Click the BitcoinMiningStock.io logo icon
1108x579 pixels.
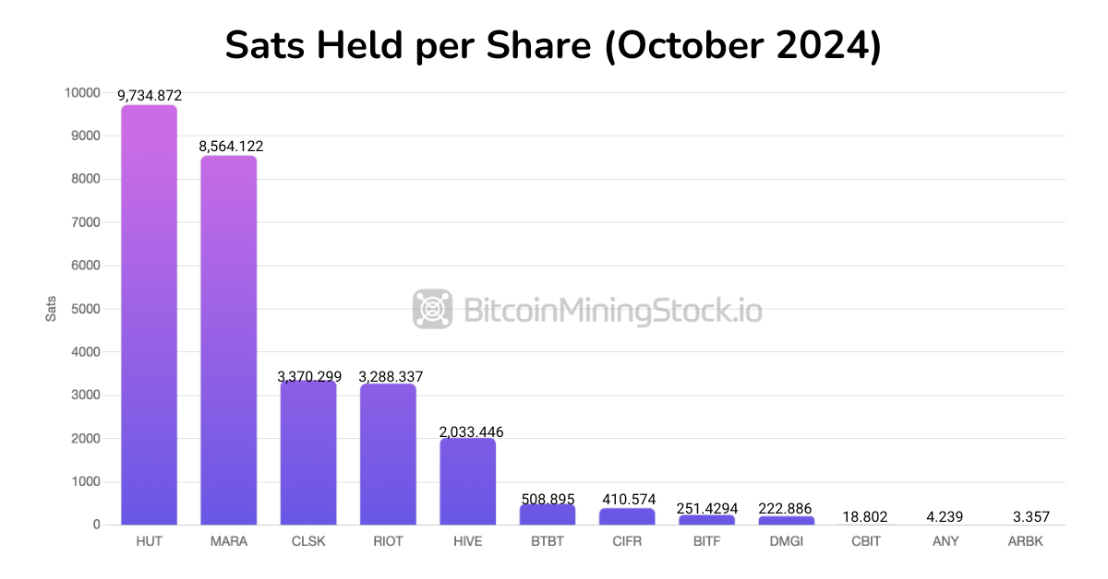pos(432,309)
